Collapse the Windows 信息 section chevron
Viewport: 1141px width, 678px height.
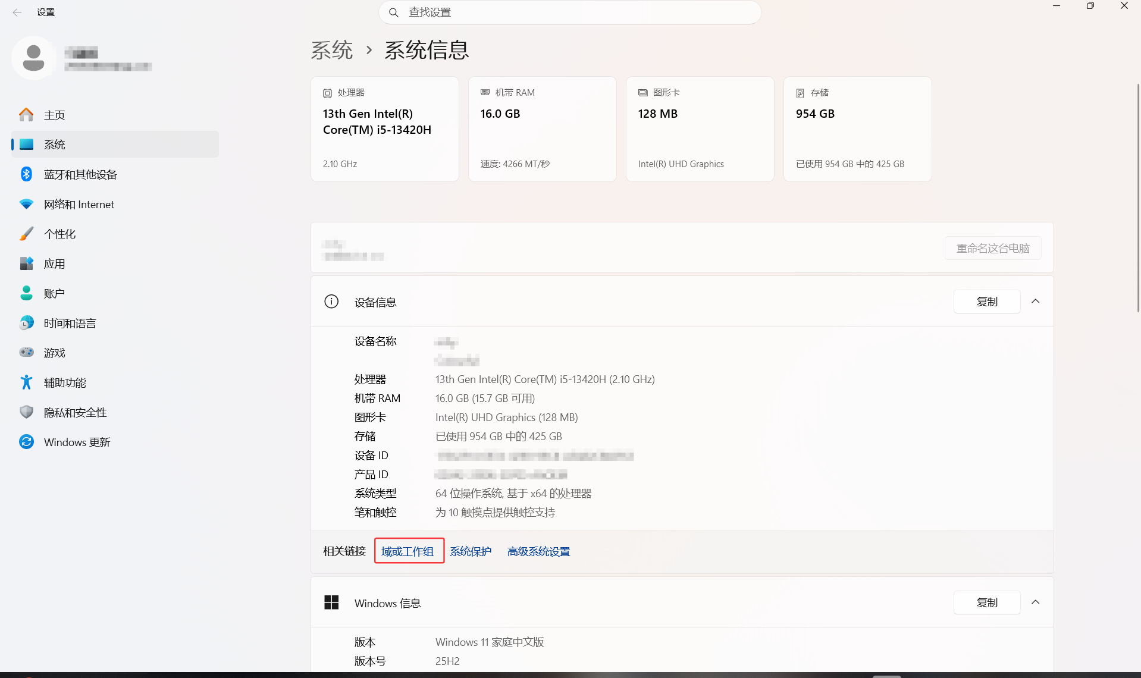pos(1036,602)
